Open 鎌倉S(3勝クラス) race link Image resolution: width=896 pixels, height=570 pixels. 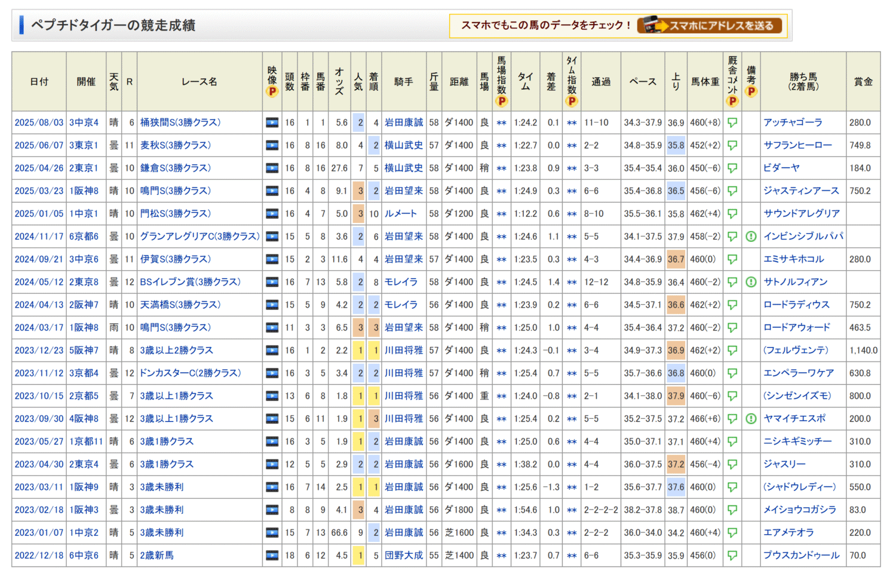pos(176,168)
